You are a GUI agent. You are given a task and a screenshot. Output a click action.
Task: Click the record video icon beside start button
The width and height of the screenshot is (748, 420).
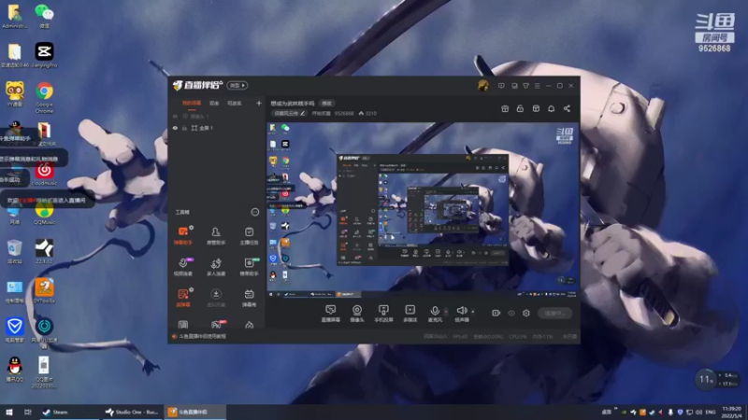pyautogui.click(x=496, y=313)
